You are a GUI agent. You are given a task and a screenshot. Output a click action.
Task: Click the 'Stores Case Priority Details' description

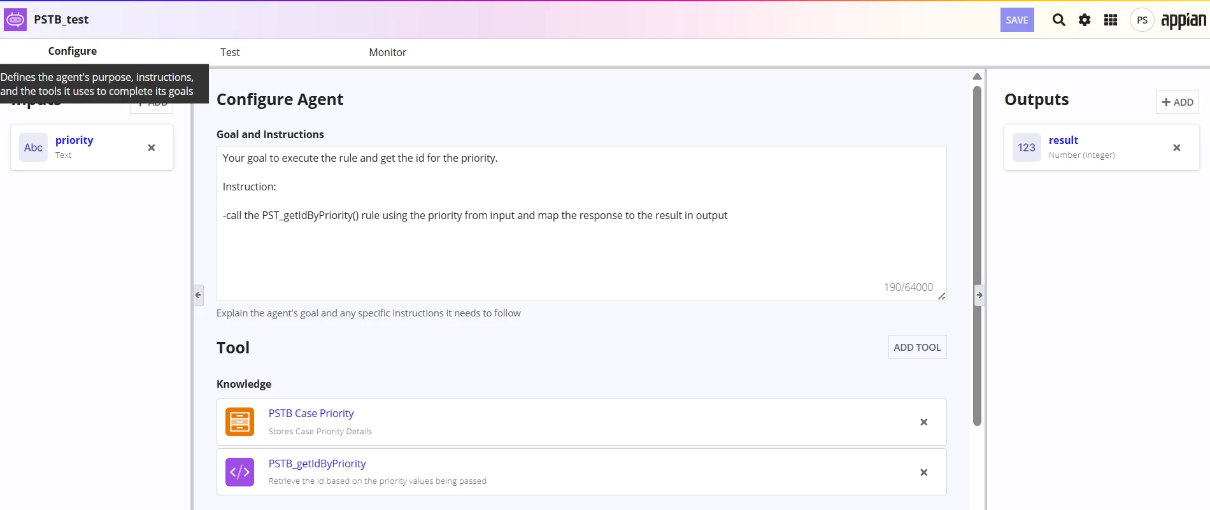[x=320, y=431]
